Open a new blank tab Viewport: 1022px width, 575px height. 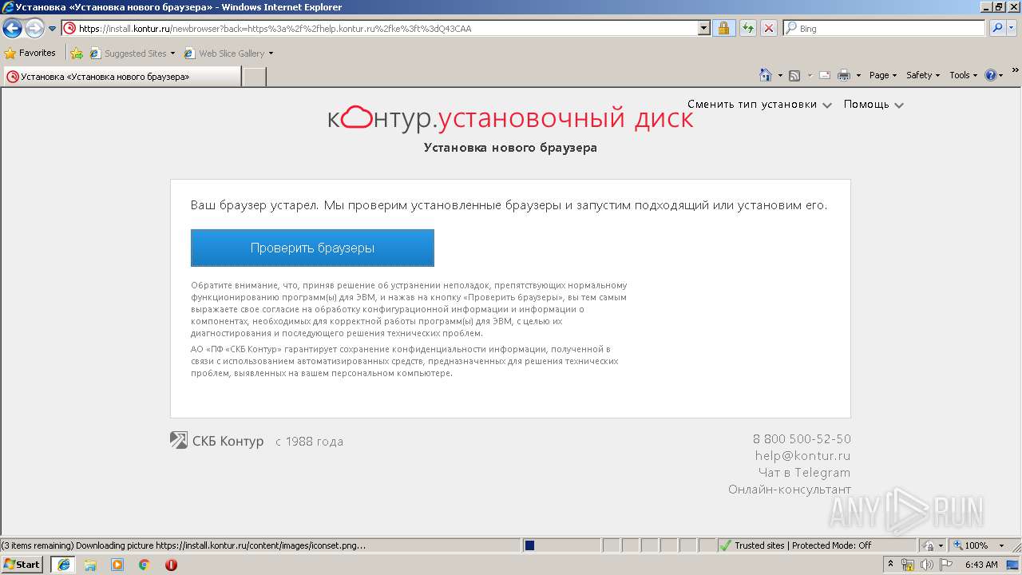point(254,77)
